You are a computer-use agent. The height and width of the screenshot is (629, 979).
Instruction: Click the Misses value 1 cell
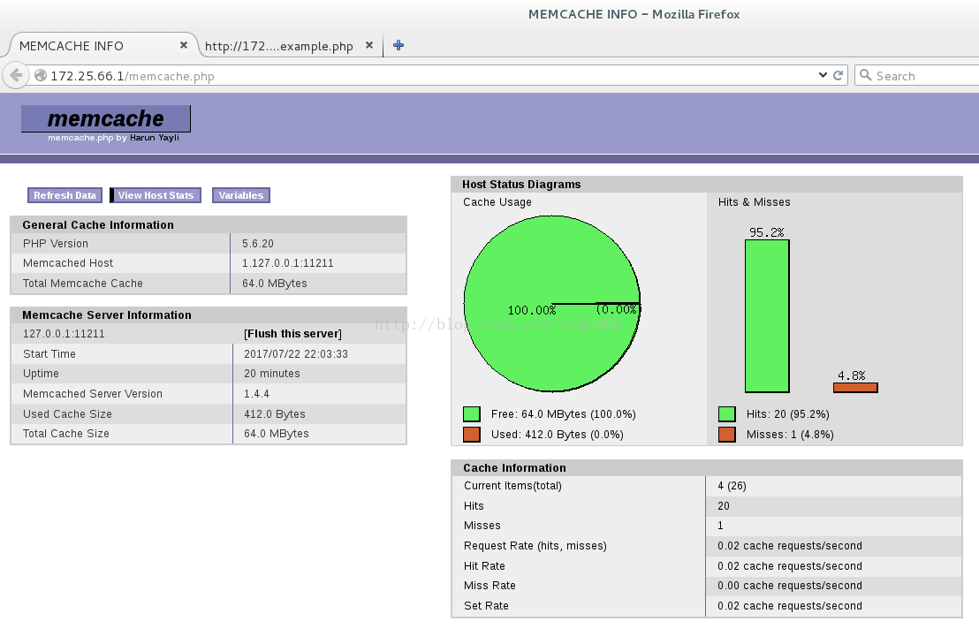(x=833, y=526)
